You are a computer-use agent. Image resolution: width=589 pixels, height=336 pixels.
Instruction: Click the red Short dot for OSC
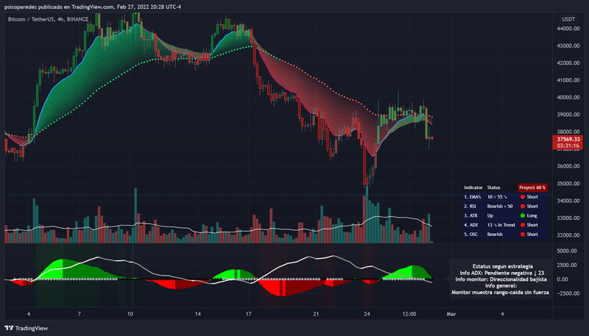point(523,235)
